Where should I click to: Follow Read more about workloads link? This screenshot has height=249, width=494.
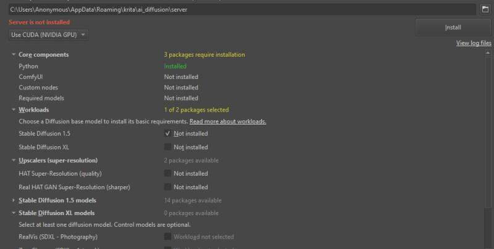228,121
